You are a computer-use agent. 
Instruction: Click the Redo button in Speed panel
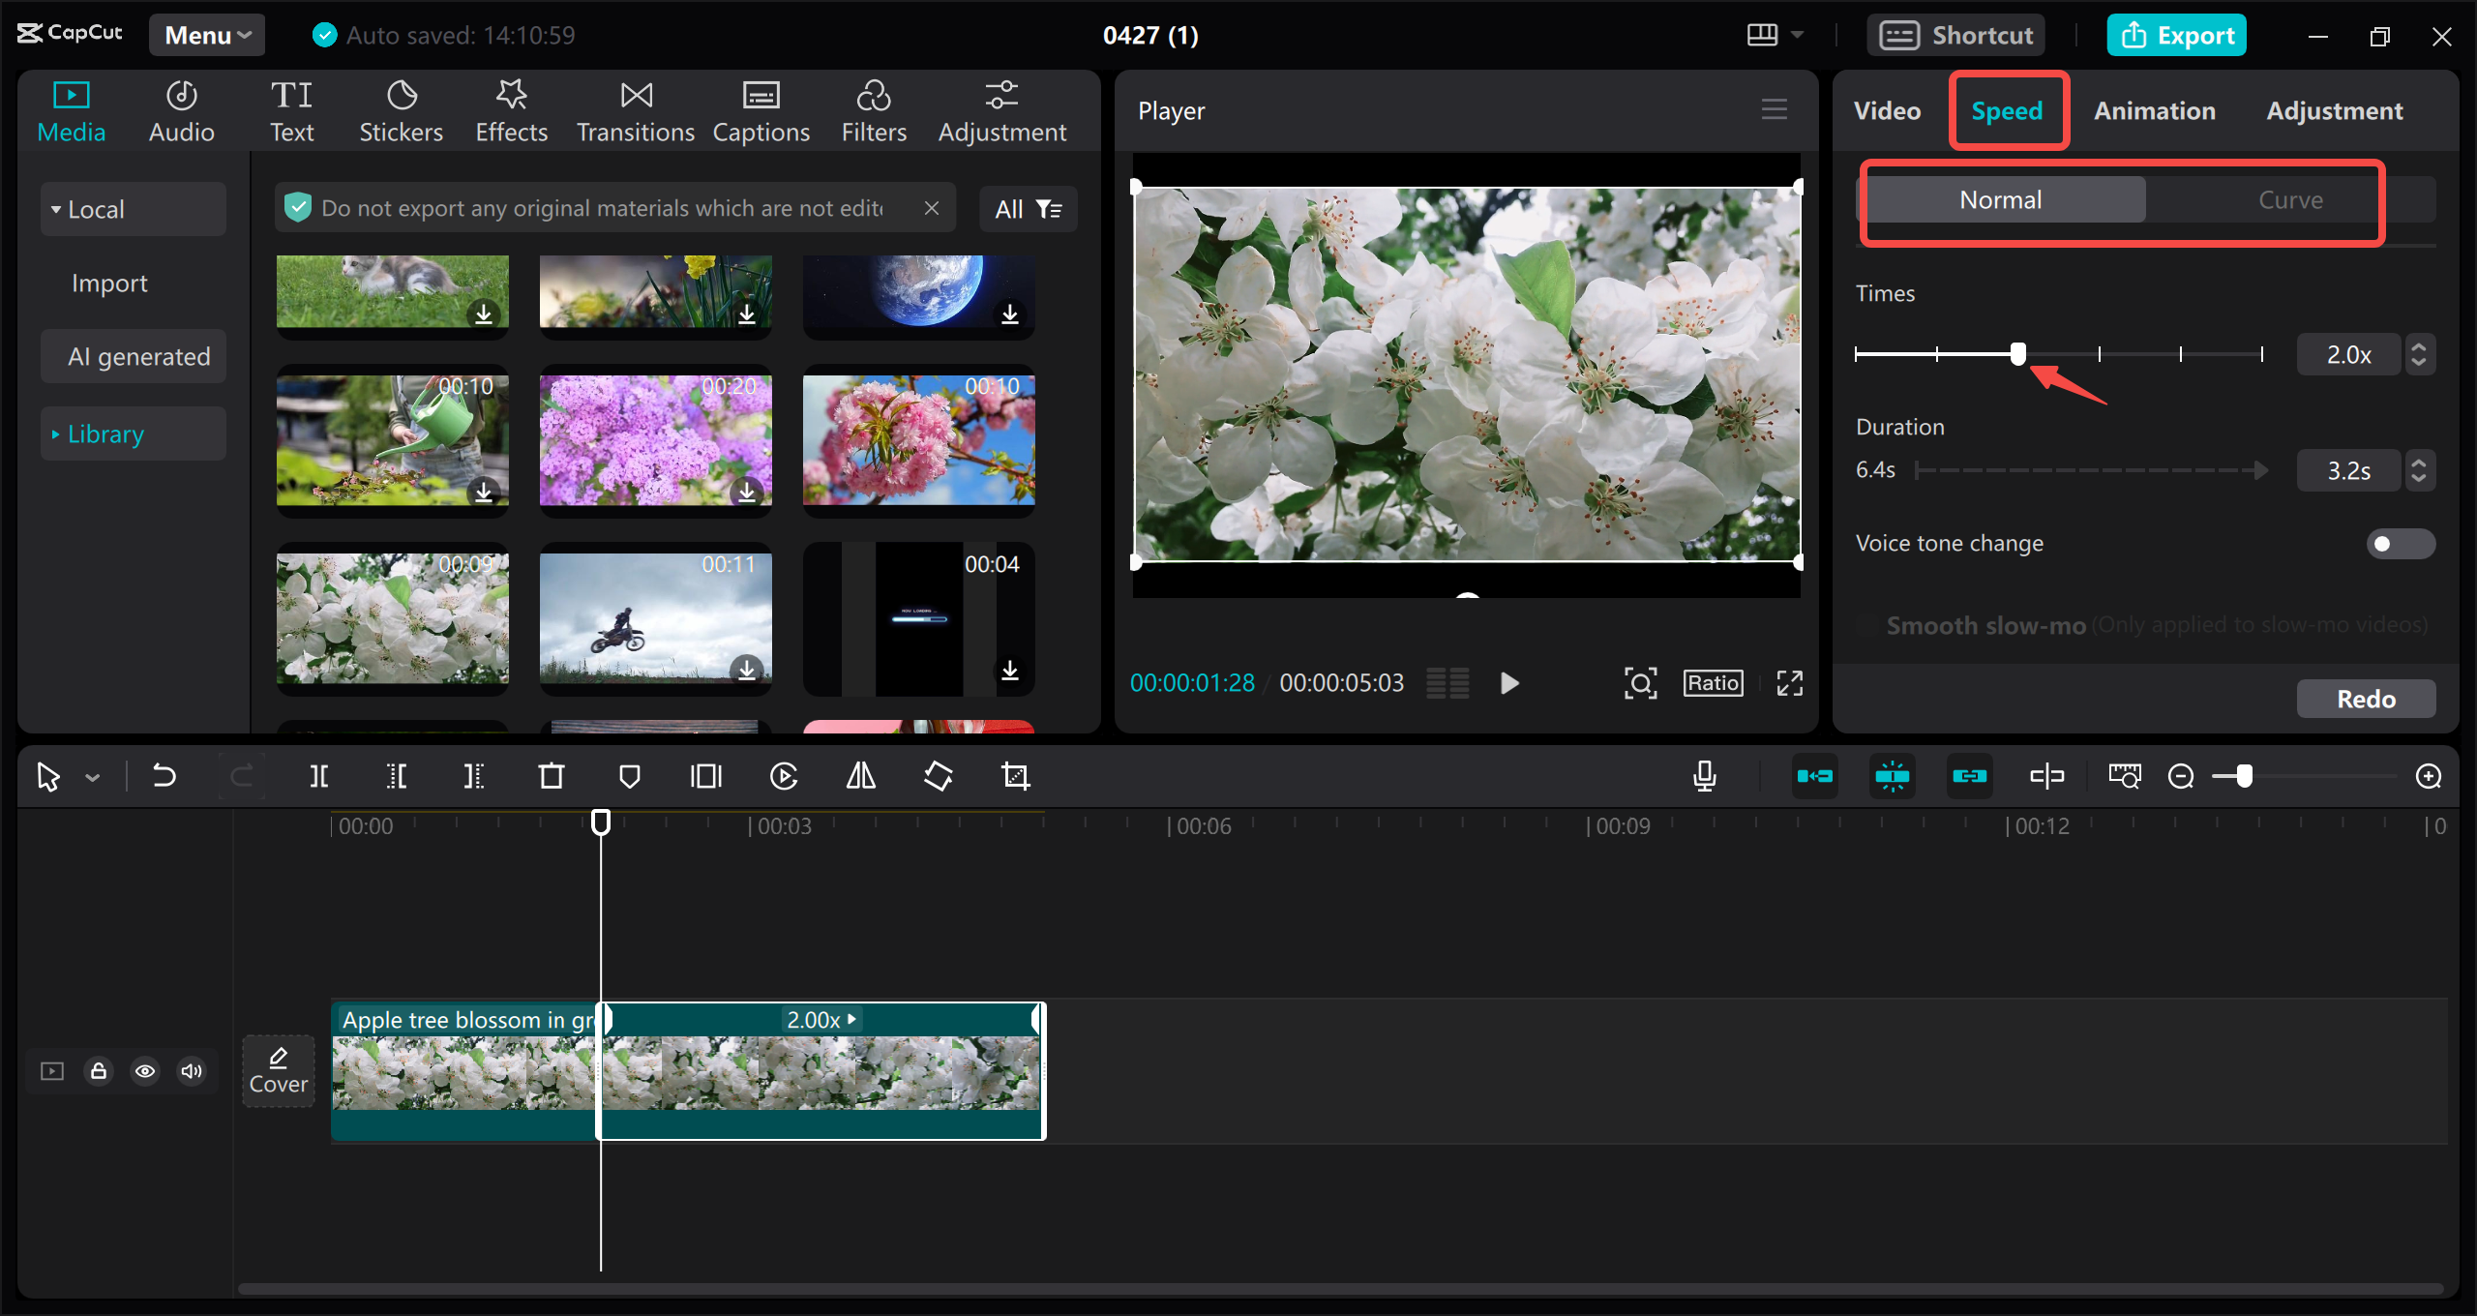(2366, 699)
